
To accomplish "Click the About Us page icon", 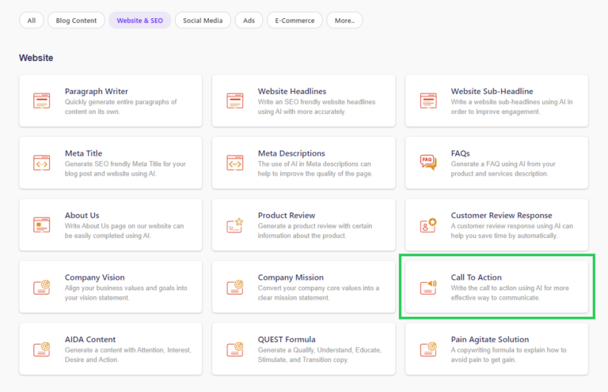I will point(42,224).
